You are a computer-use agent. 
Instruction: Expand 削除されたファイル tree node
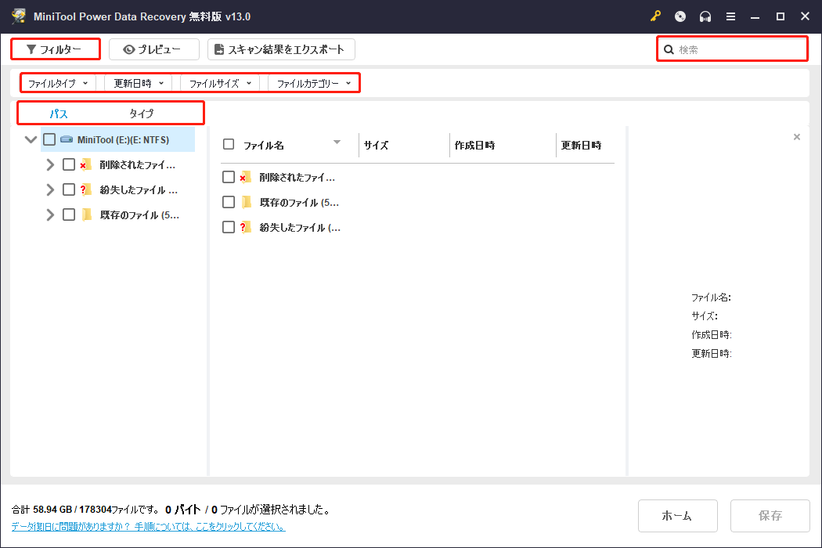click(x=50, y=164)
